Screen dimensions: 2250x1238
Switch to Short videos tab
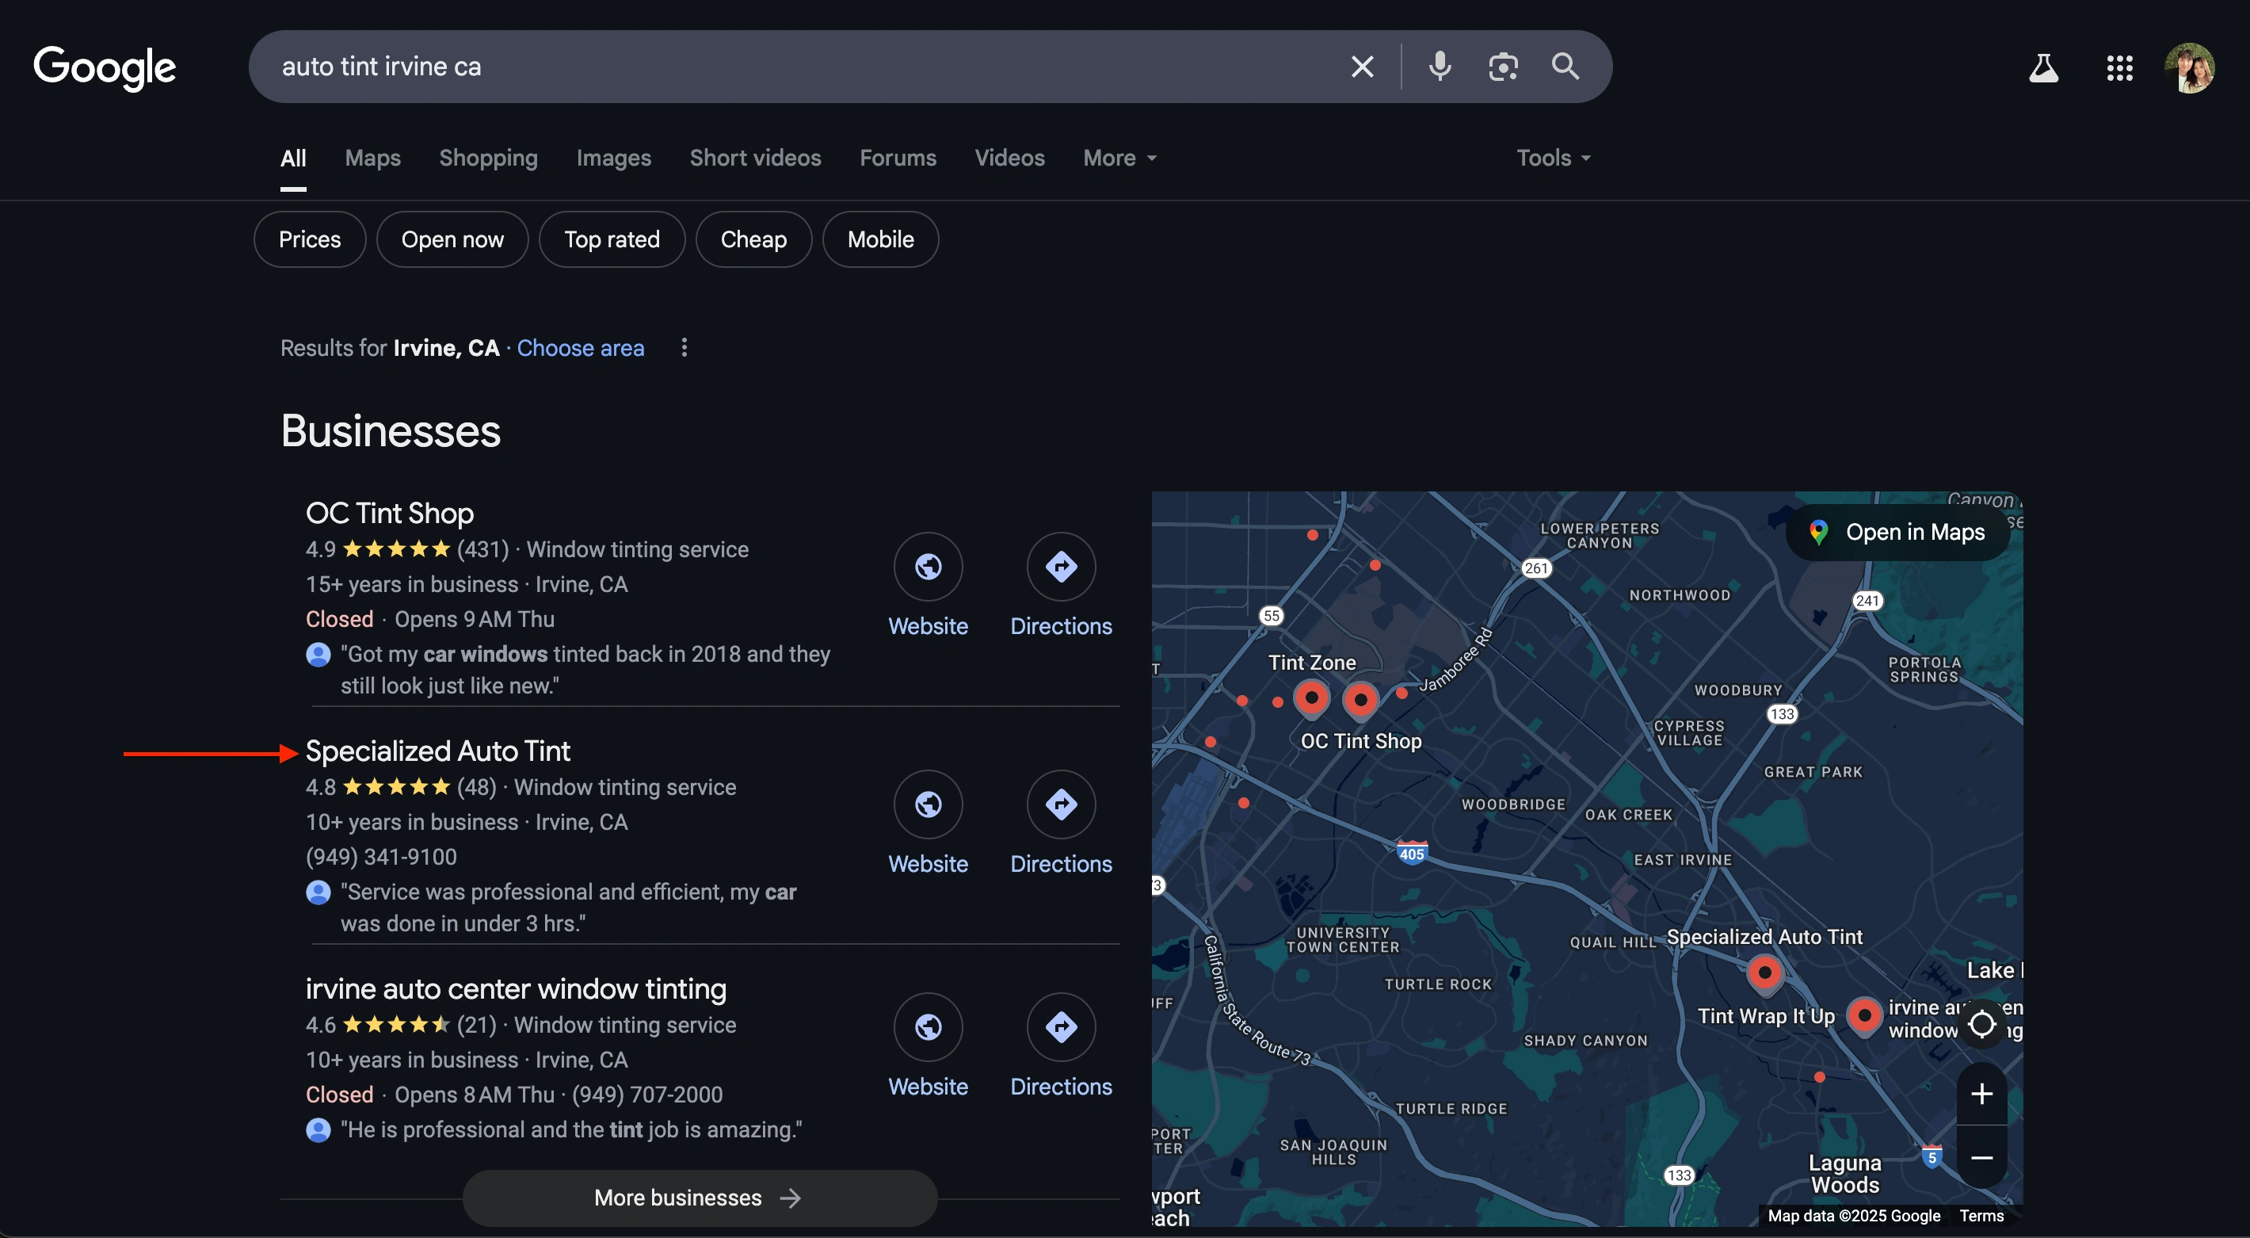tap(755, 159)
